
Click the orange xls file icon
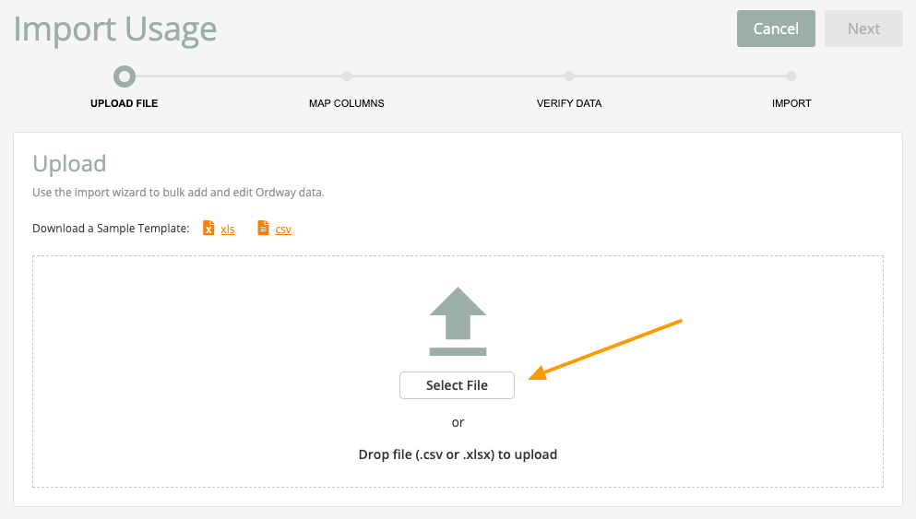click(208, 228)
